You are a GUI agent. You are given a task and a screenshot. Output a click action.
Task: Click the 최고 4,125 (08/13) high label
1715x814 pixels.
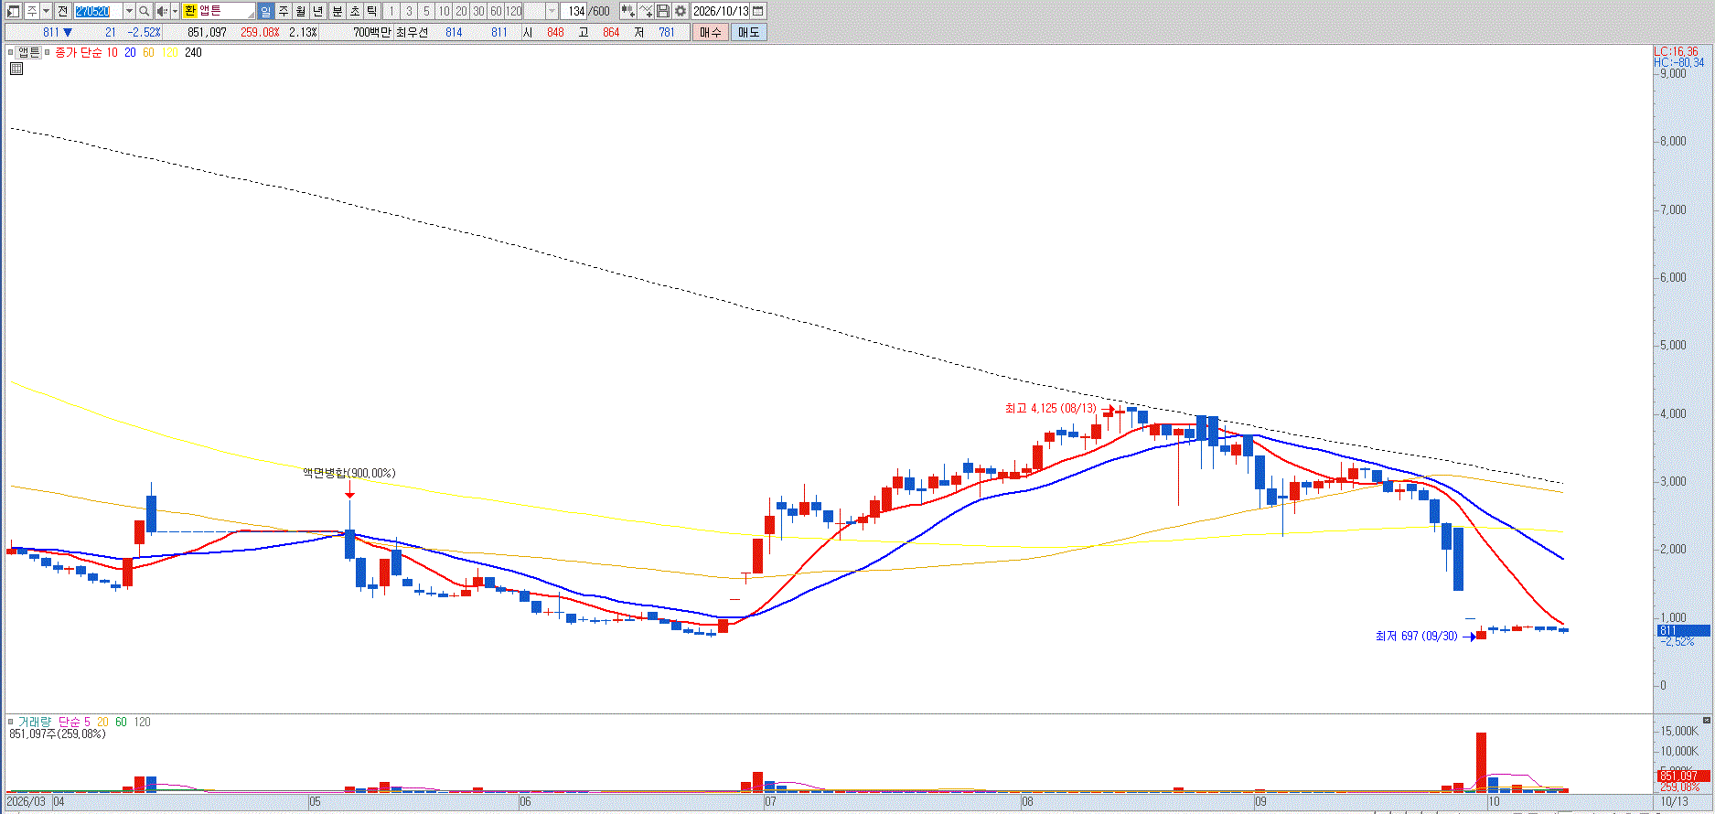[1050, 408]
